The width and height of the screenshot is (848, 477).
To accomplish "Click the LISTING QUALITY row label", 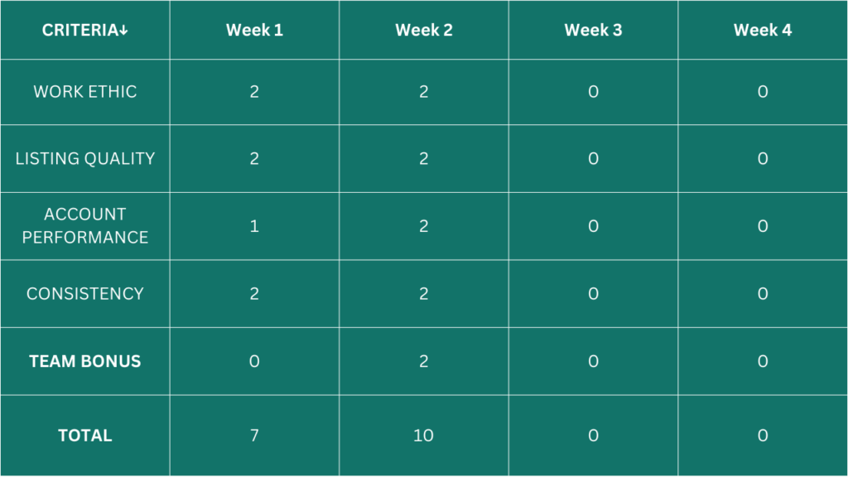I will click(85, 158).
